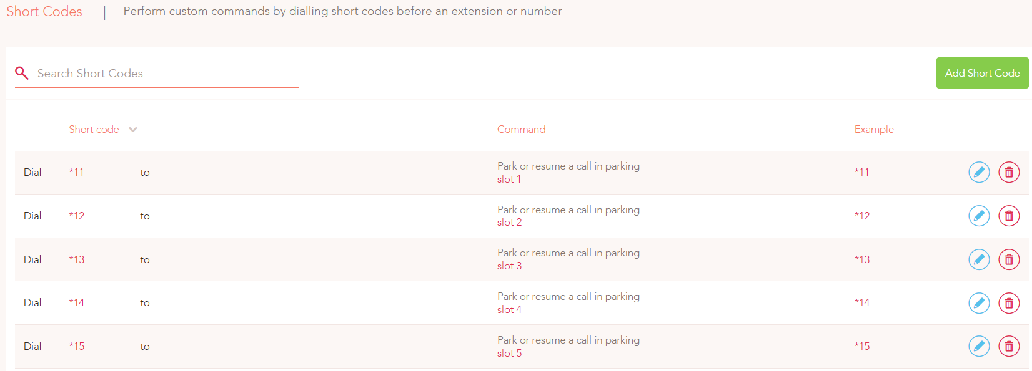Delete the *12 short code entry
Screen dimensions: 1032x371
click(1009, 216)
